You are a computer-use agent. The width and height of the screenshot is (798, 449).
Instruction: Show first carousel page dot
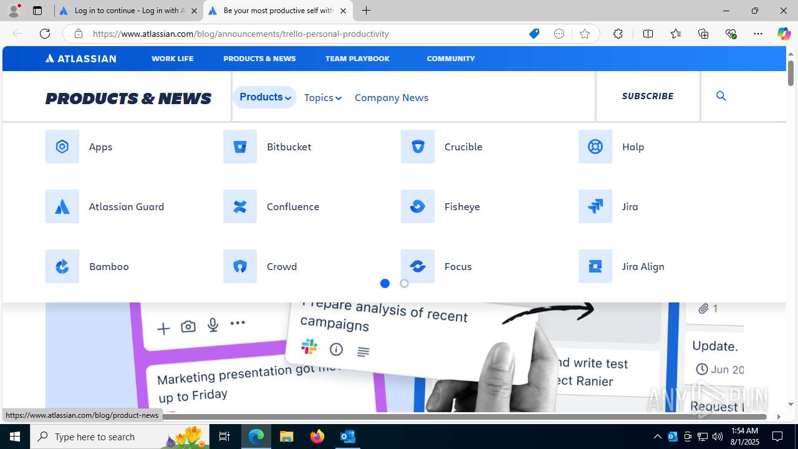385,284
